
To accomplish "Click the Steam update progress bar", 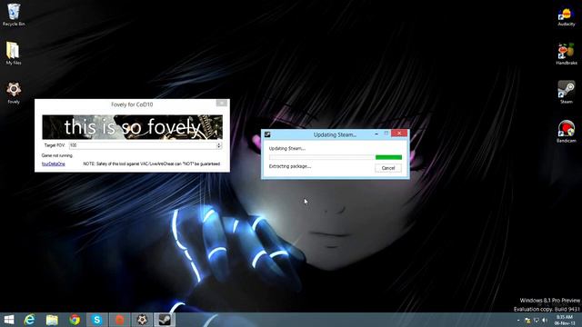I will point(336,157).
